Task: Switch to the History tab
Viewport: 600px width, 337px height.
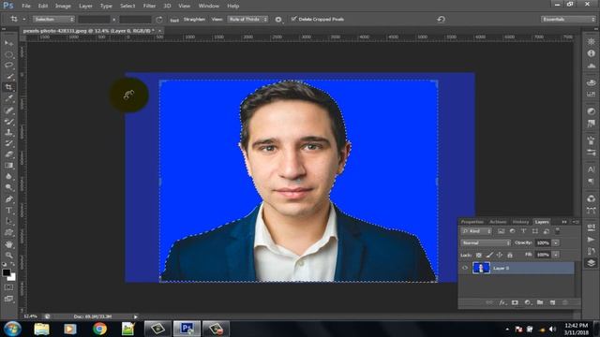Action: coord(520,222)
